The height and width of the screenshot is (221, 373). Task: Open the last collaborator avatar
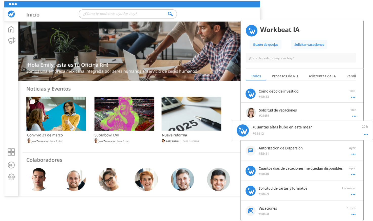218,179
